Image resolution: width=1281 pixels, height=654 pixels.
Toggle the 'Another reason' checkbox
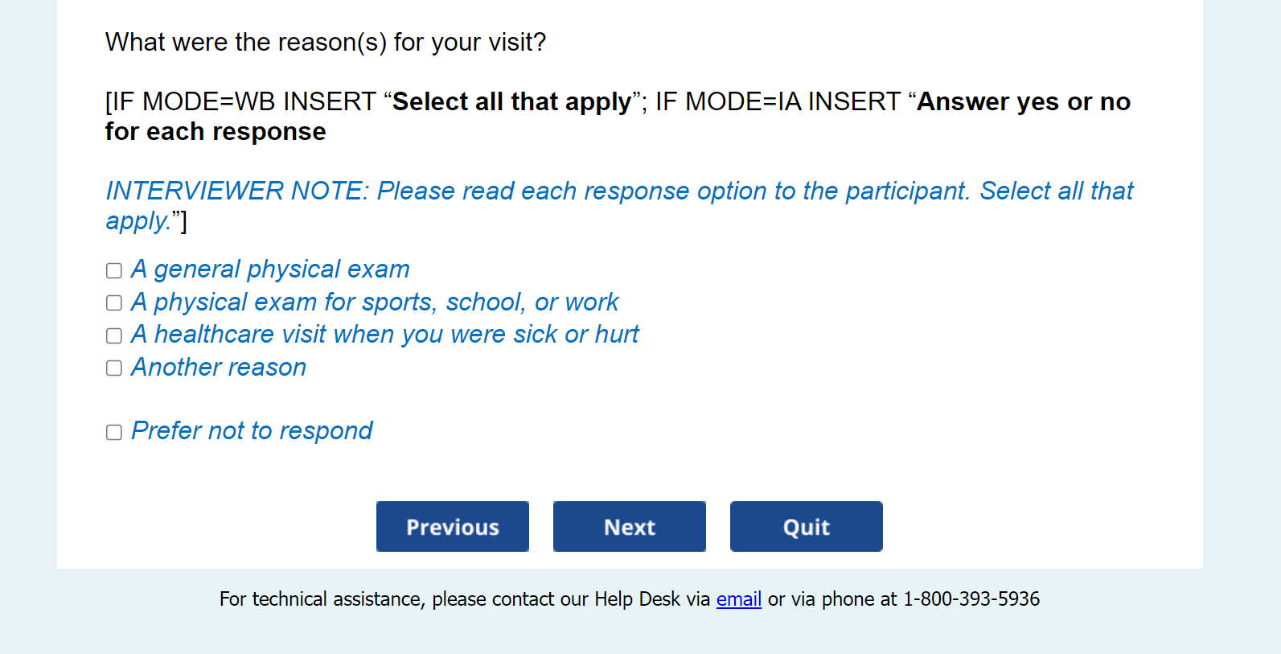pyautogui.click(x=114, y=368)
